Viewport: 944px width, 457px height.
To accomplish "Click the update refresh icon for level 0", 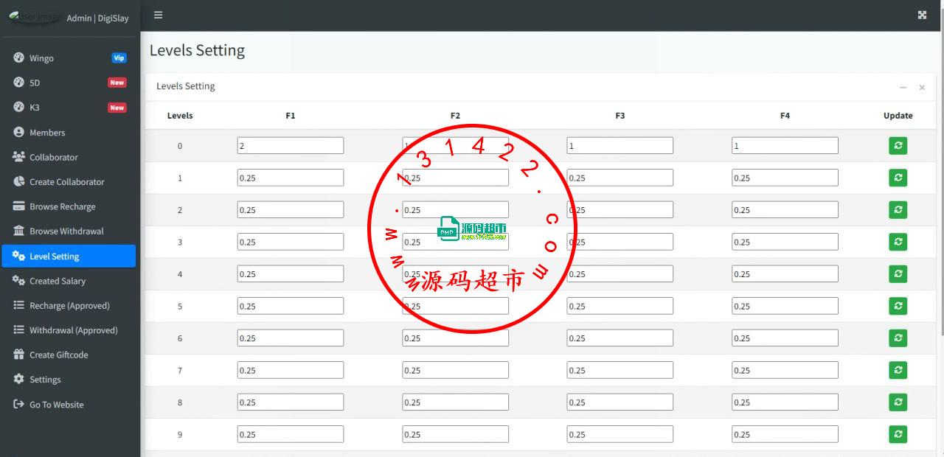I will point(898,146).
